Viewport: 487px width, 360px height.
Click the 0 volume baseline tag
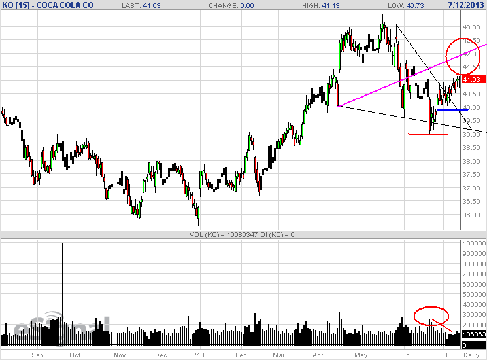pyautogui.click(x=474, y=345)
